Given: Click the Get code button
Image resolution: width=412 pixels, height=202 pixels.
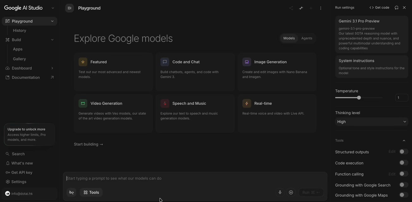Looking at the screenshot, I should click(379, 8).
